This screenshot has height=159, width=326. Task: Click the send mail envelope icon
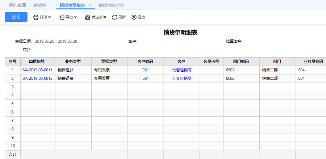pyautogui.click(x=88, y=17)
